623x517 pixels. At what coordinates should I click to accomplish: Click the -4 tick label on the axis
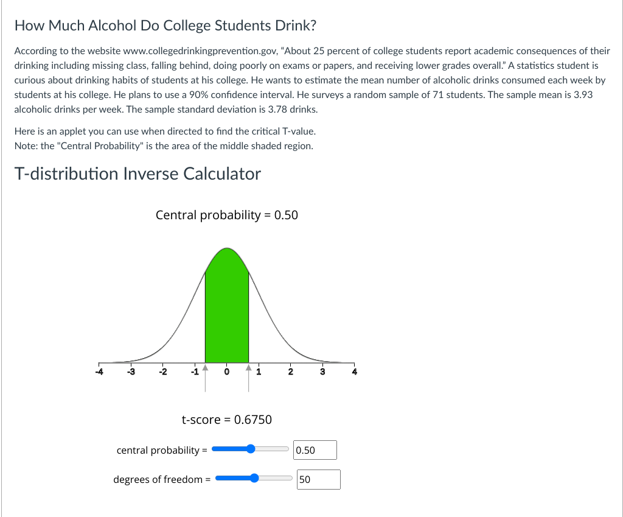click(100, 371)
